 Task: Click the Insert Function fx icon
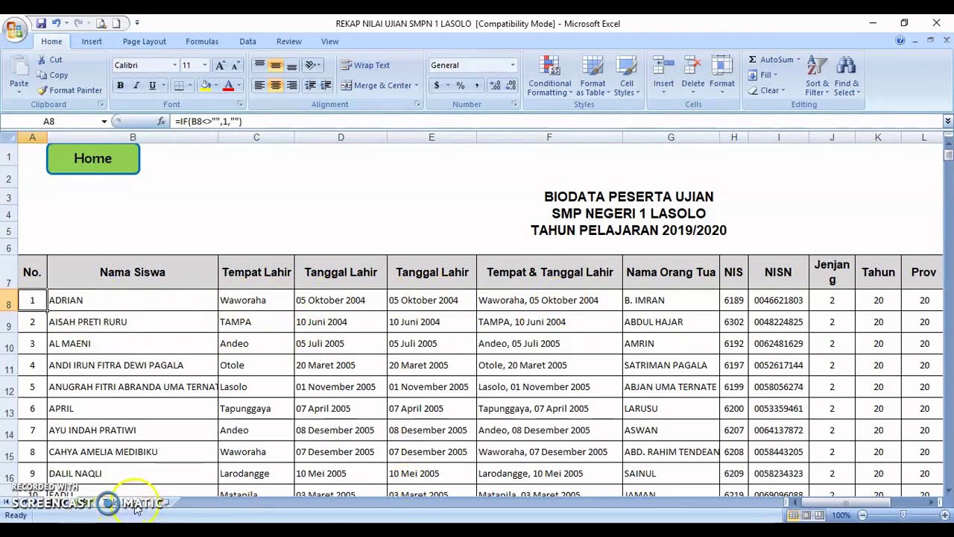point(161,121)
